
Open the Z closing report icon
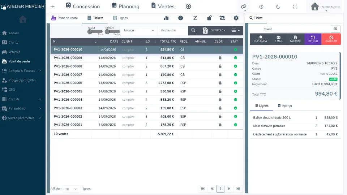coord(195,18)
